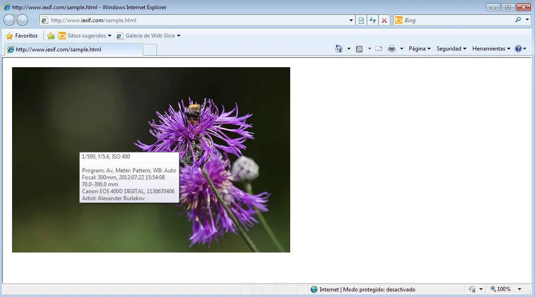535x297 pixels.
Task: Maximize the Internet Explorer window
Action: 509,7
